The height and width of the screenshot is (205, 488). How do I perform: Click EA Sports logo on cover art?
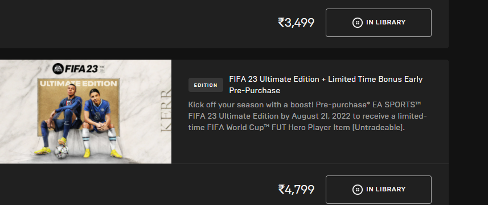pyautogui.click(x=58, y=69)
